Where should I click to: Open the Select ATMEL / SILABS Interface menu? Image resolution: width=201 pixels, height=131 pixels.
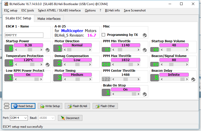click(59, 10)
